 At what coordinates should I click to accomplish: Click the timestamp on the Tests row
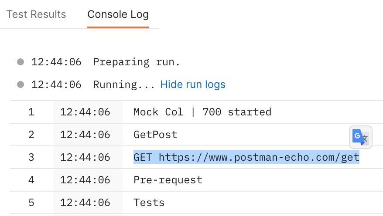85,202
